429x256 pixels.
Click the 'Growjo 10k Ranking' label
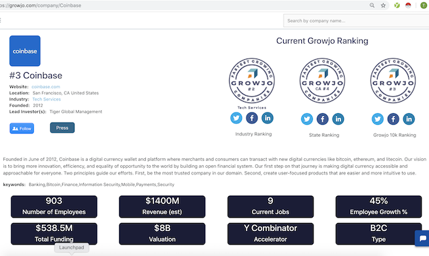coord(395,135)
